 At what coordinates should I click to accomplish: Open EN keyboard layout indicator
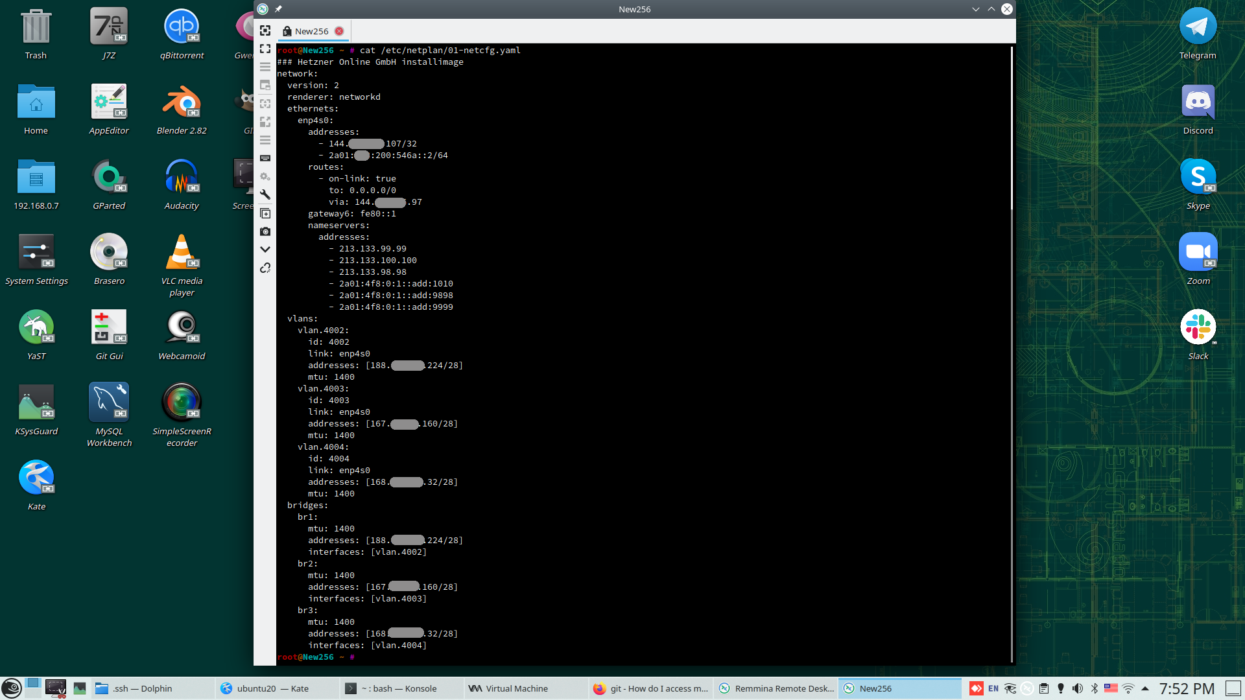993,688
